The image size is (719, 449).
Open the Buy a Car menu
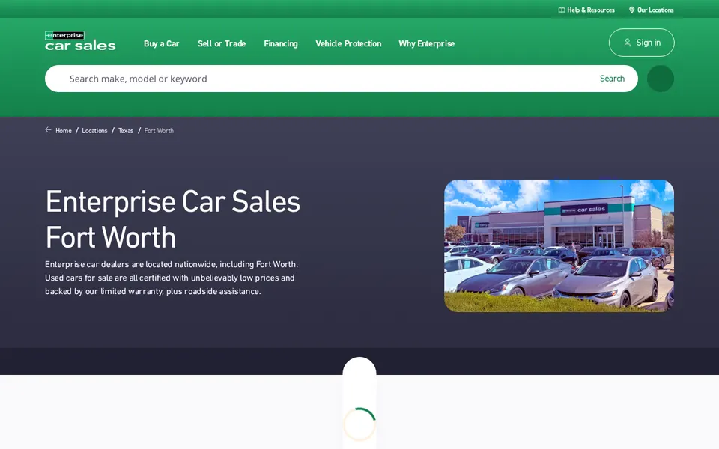(x=162, y=44)
